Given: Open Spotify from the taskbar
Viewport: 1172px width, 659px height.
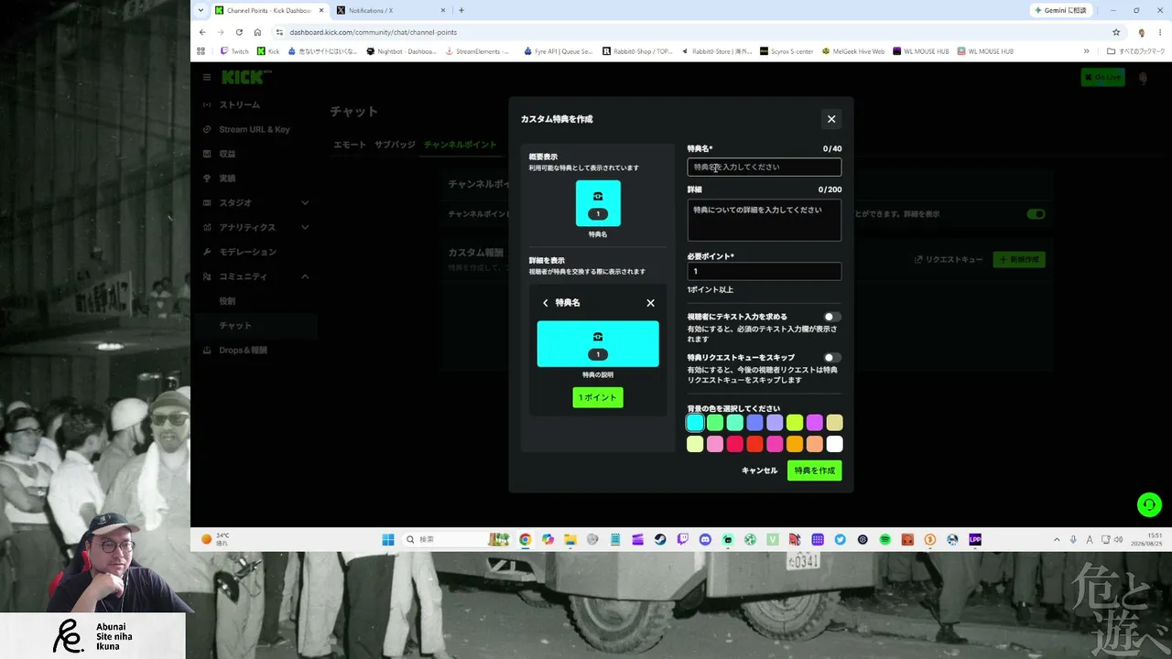Looking at the screenshot, I should [885, 540].
